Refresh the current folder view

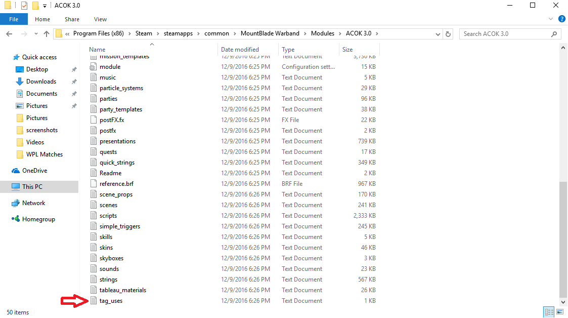click(x=448, y=34)
